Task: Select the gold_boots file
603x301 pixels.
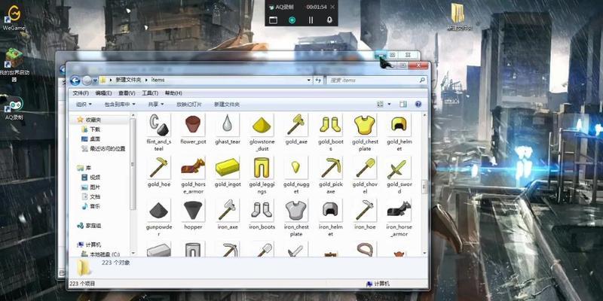Action: point(330,125)
